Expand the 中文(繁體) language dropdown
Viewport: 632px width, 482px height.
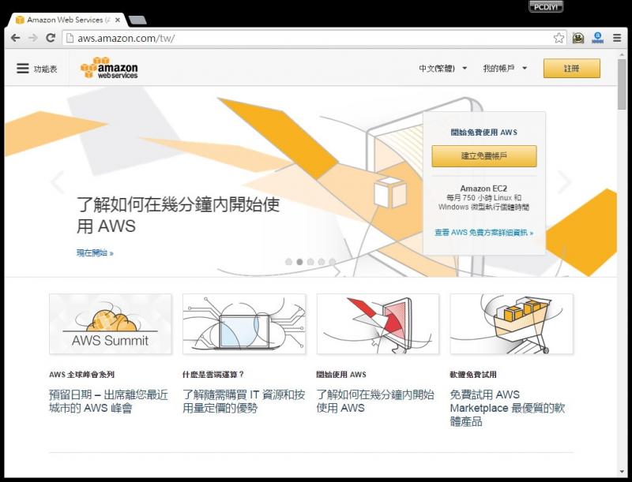click(443, 69)
